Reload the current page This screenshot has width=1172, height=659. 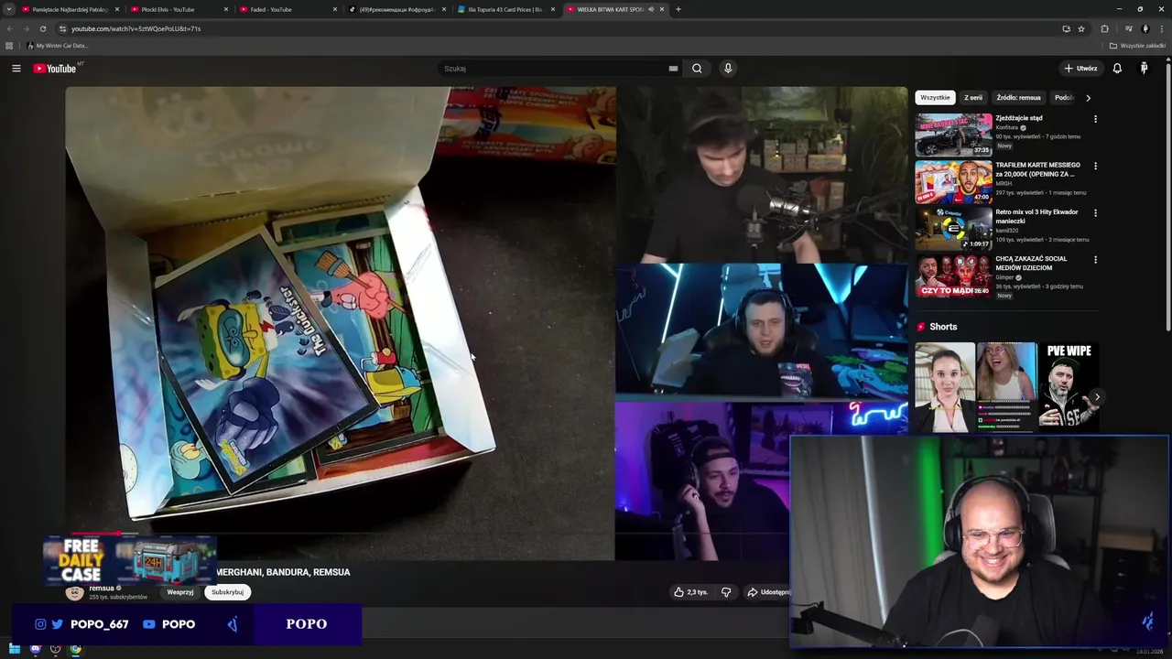tap(42, 28)
